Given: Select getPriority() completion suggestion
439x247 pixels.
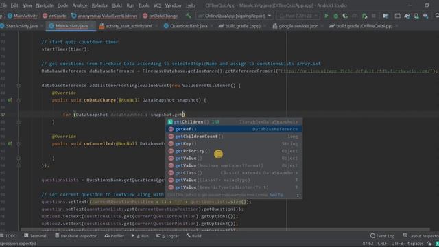Looking at the screenshot, I should [x=234, y=151].
